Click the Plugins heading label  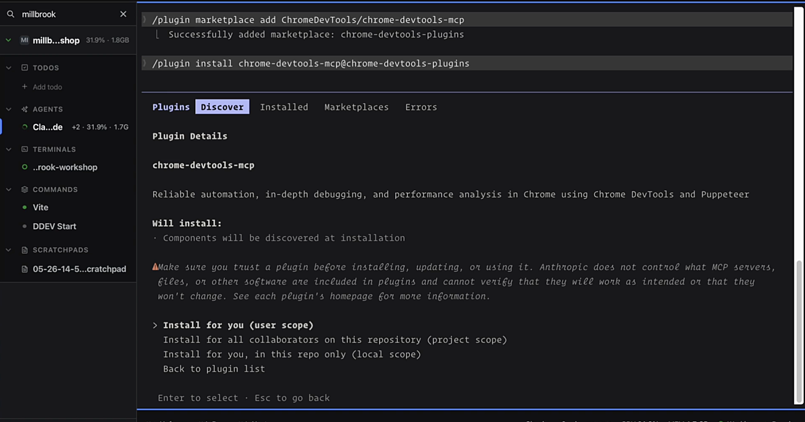(x=171, y=107)
